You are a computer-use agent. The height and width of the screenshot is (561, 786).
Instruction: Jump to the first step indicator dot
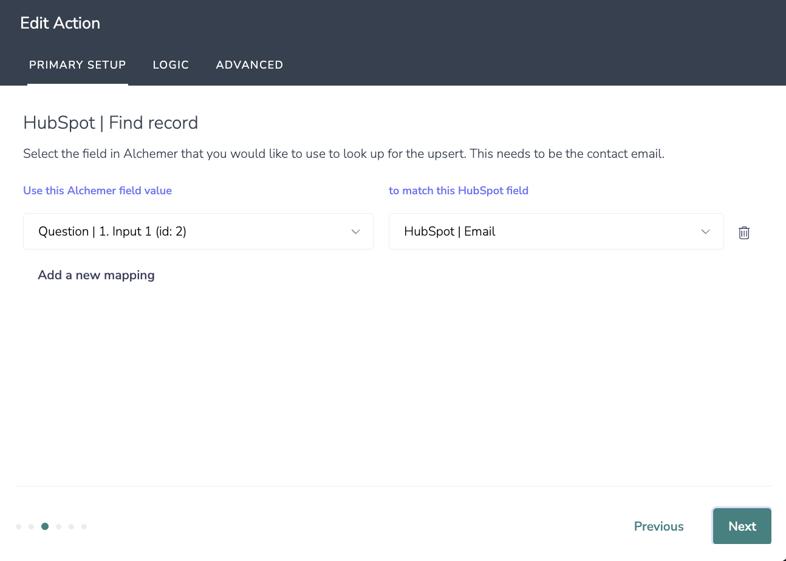tap(18, 526)
